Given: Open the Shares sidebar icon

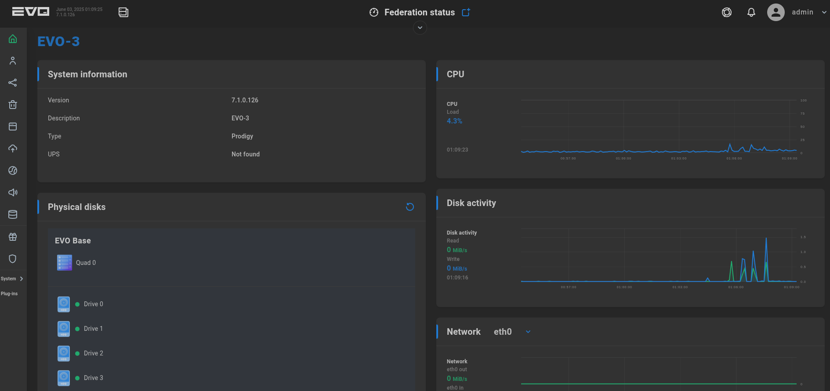Looking at the screenshot, I should coord(13,83).
